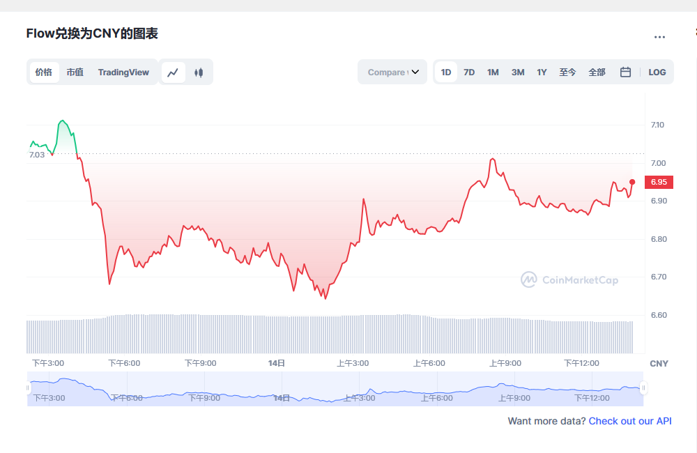Open the three-dot more options menu
Image resolution: width=697 pixels, height=453 pixels.
point(659,37)
